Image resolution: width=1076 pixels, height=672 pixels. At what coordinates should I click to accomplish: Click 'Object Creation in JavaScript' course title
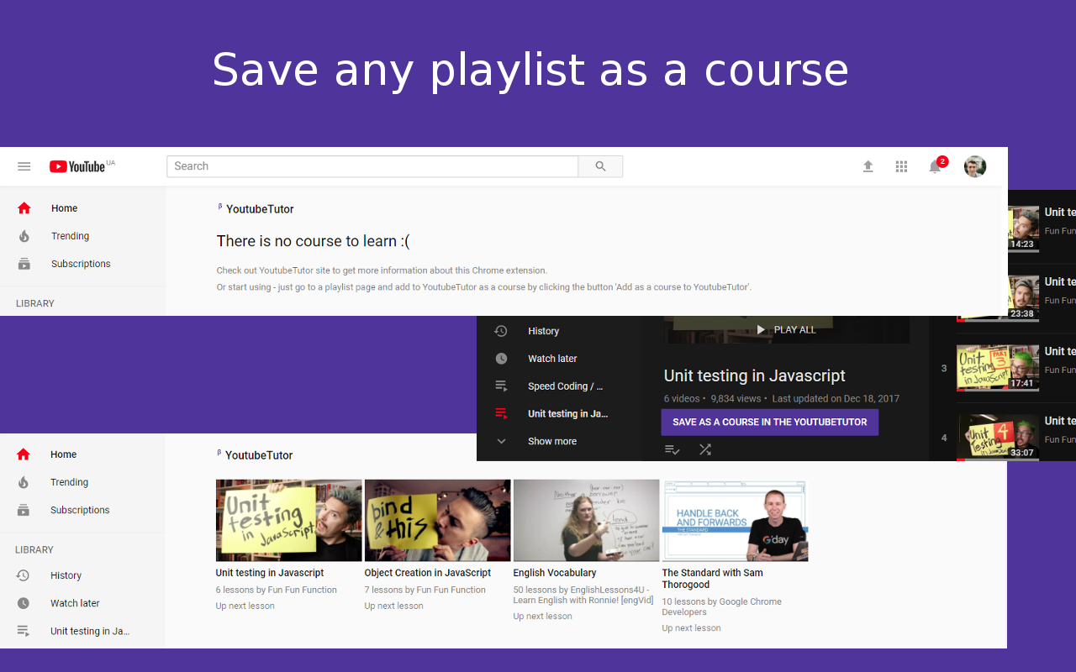click(x=428, y=573)
